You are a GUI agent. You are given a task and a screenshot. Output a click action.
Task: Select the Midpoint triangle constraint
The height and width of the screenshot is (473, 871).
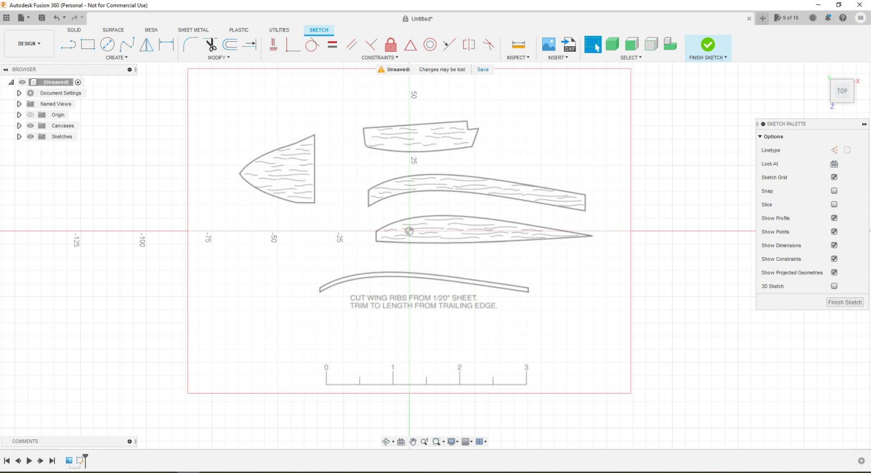click(x=410, y=45)
